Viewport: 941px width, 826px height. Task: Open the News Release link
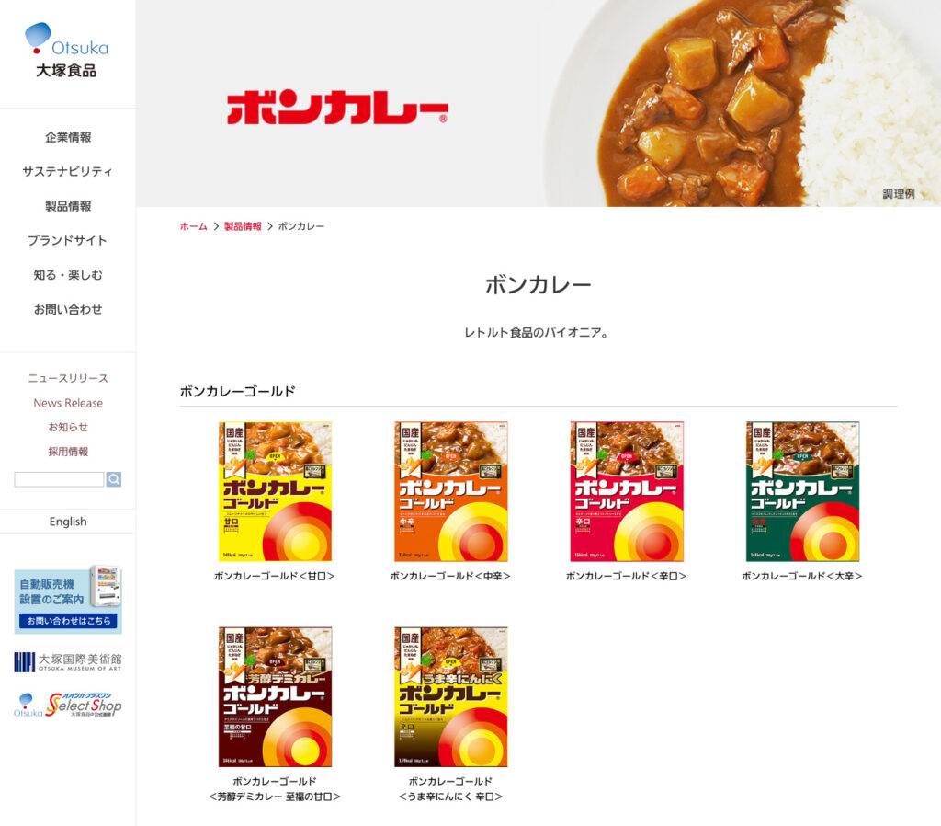coord(68,403)
